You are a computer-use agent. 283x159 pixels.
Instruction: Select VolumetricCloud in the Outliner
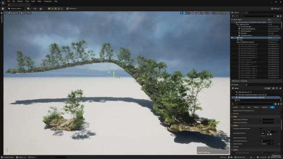pos(246,35)
